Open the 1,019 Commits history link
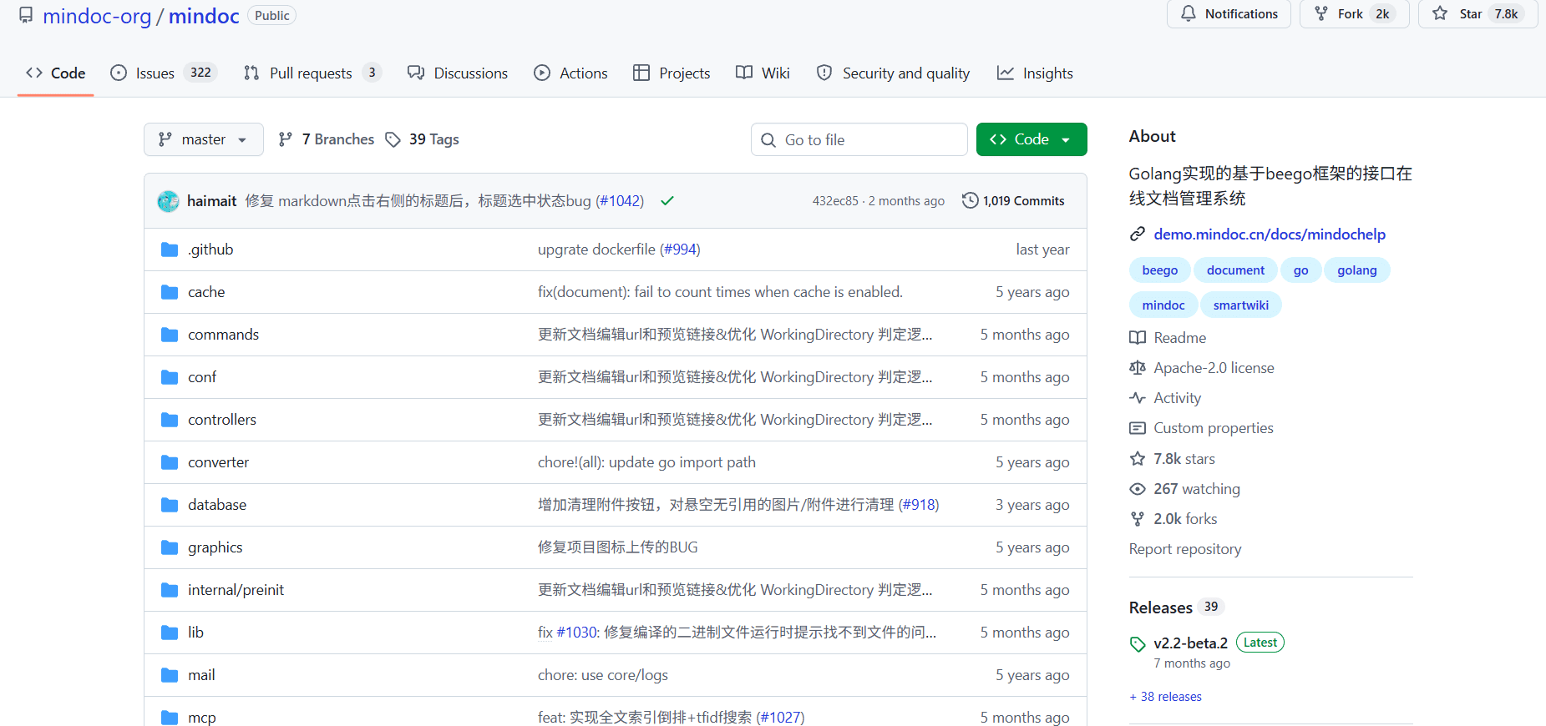Screen dimensions: 1546x726 [1013, 201]
